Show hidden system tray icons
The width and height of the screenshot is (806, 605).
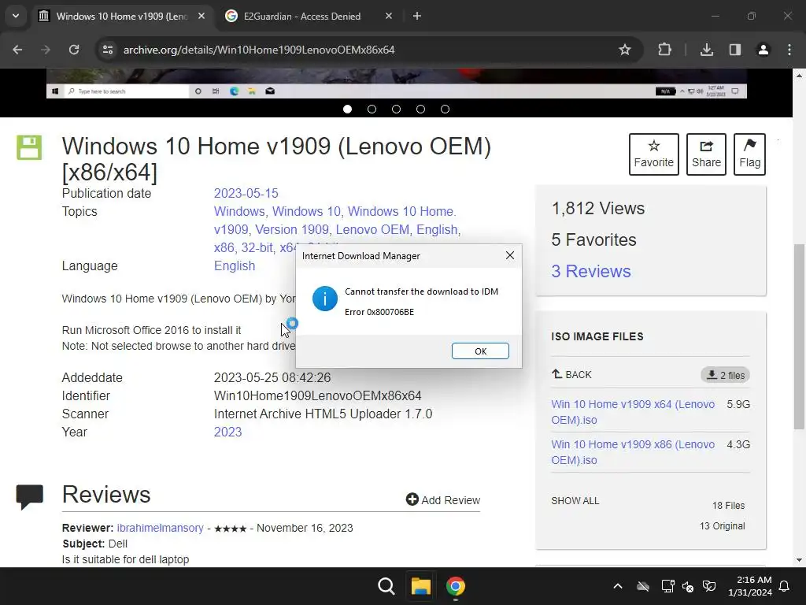pos(618,586)
